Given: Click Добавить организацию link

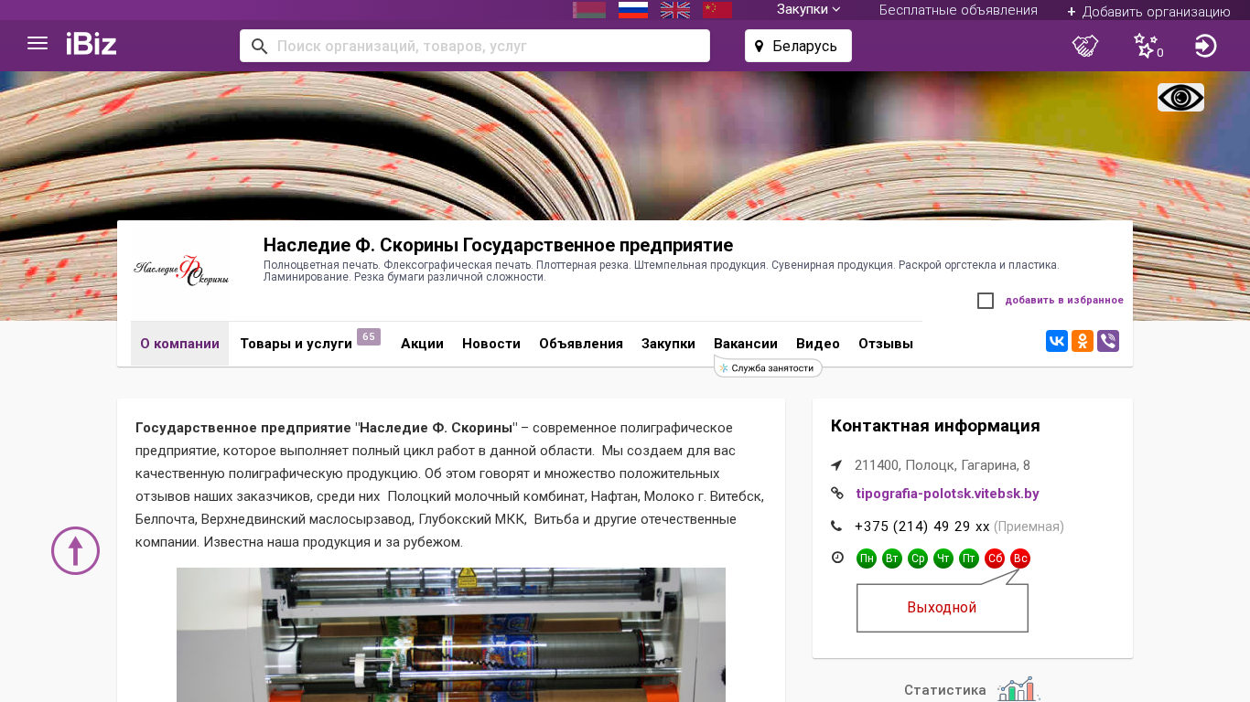Looking at the screenshot, I should click(1148, 11).
